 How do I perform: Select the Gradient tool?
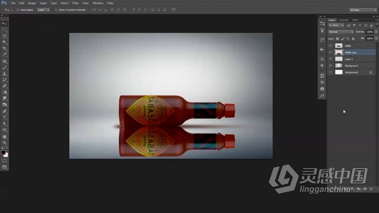tap(5, 92)
